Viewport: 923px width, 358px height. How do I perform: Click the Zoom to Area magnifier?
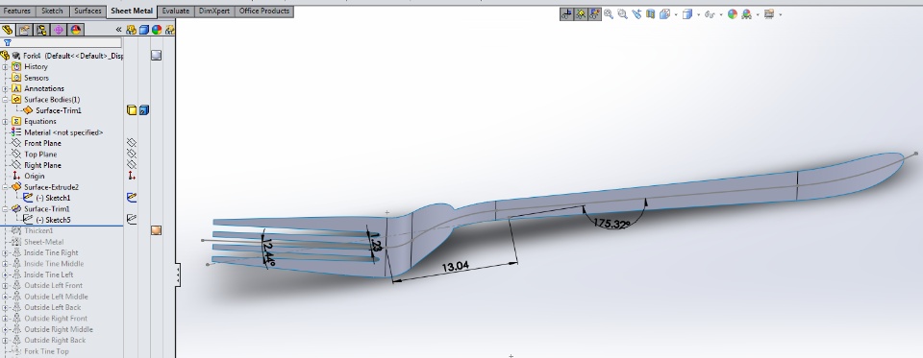tap(622, 14)
